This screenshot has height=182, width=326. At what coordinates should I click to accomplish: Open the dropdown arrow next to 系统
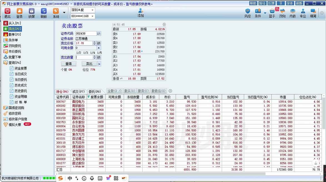(64, 13)
